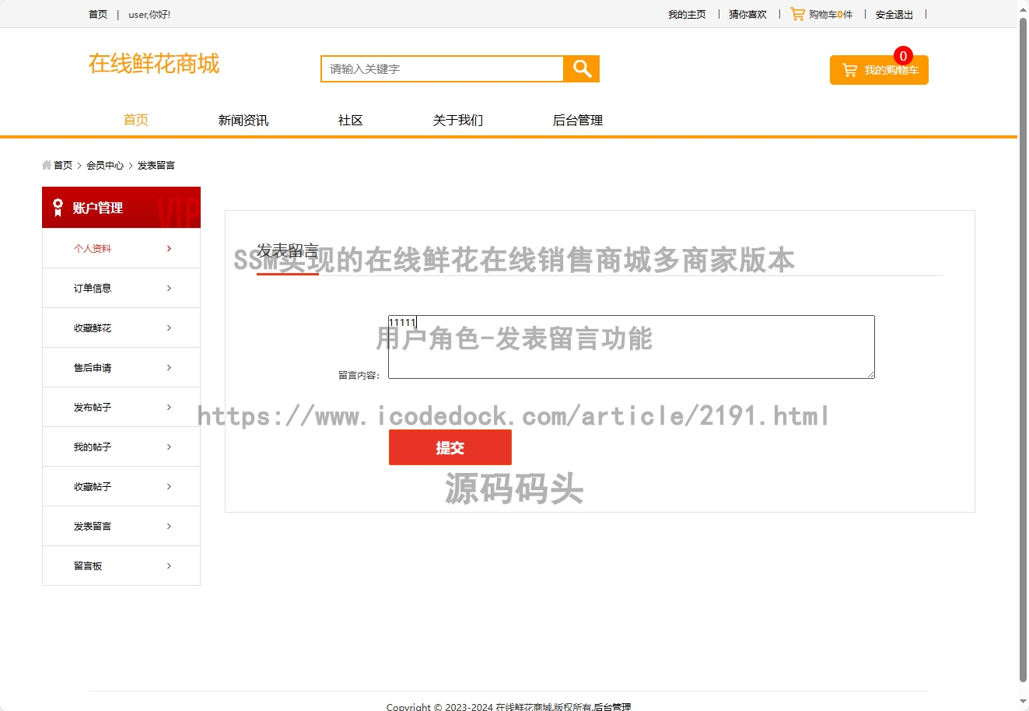Screen dimensions: 1029x711
Task: Click the 账户管理 panel header
Action: 121,207
